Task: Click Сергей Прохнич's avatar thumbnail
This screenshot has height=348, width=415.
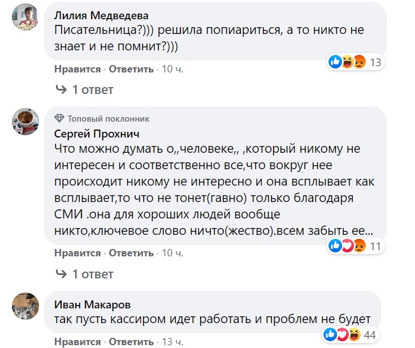Action: (x=25, y=121)
